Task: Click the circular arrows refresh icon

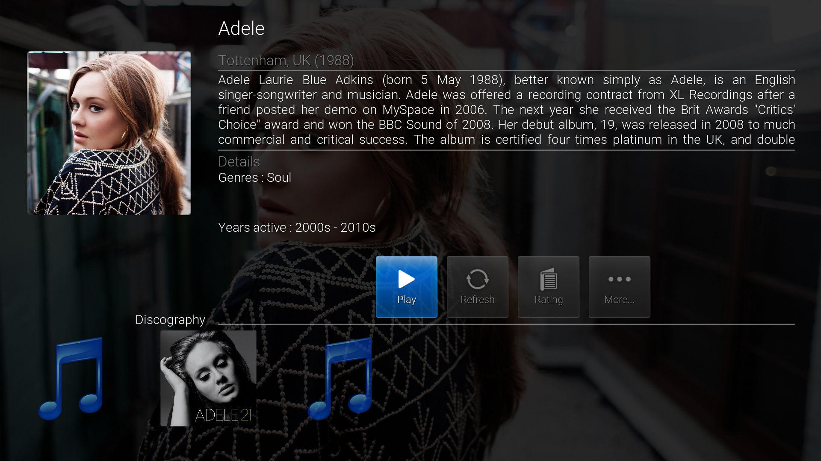Action: point(477,279)
